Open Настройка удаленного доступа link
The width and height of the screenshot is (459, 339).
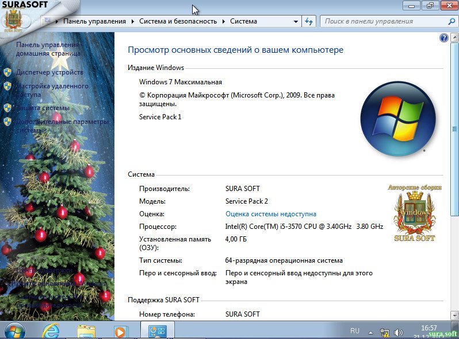(x=52, y=90)
